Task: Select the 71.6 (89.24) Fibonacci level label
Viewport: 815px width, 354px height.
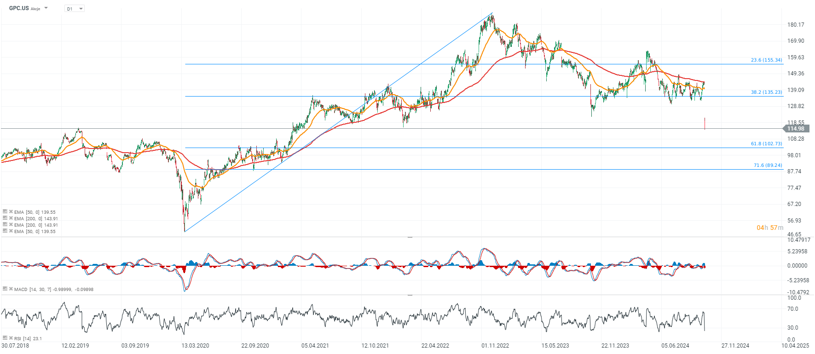Action: tap(768, 165)
